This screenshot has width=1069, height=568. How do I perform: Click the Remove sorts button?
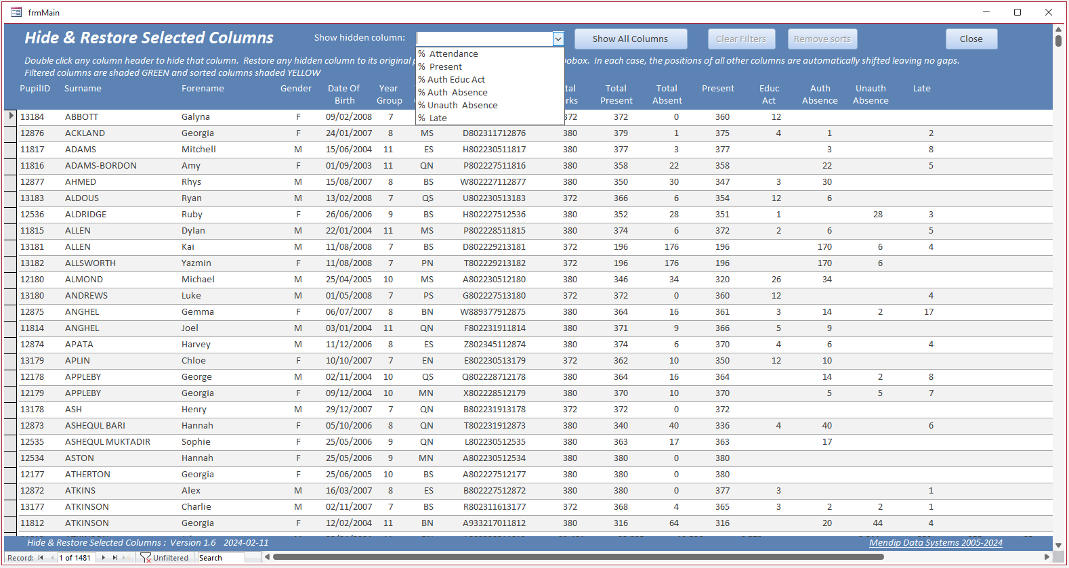click(822, 39)
